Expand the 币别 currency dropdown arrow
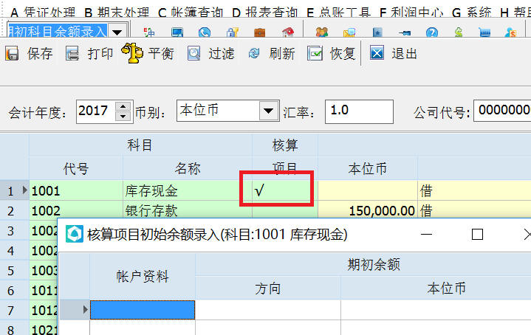The image size is (531, 335). (269, 110)
